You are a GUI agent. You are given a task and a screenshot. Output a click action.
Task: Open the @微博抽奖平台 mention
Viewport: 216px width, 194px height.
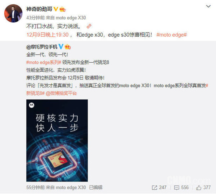[x=61, y=93]
